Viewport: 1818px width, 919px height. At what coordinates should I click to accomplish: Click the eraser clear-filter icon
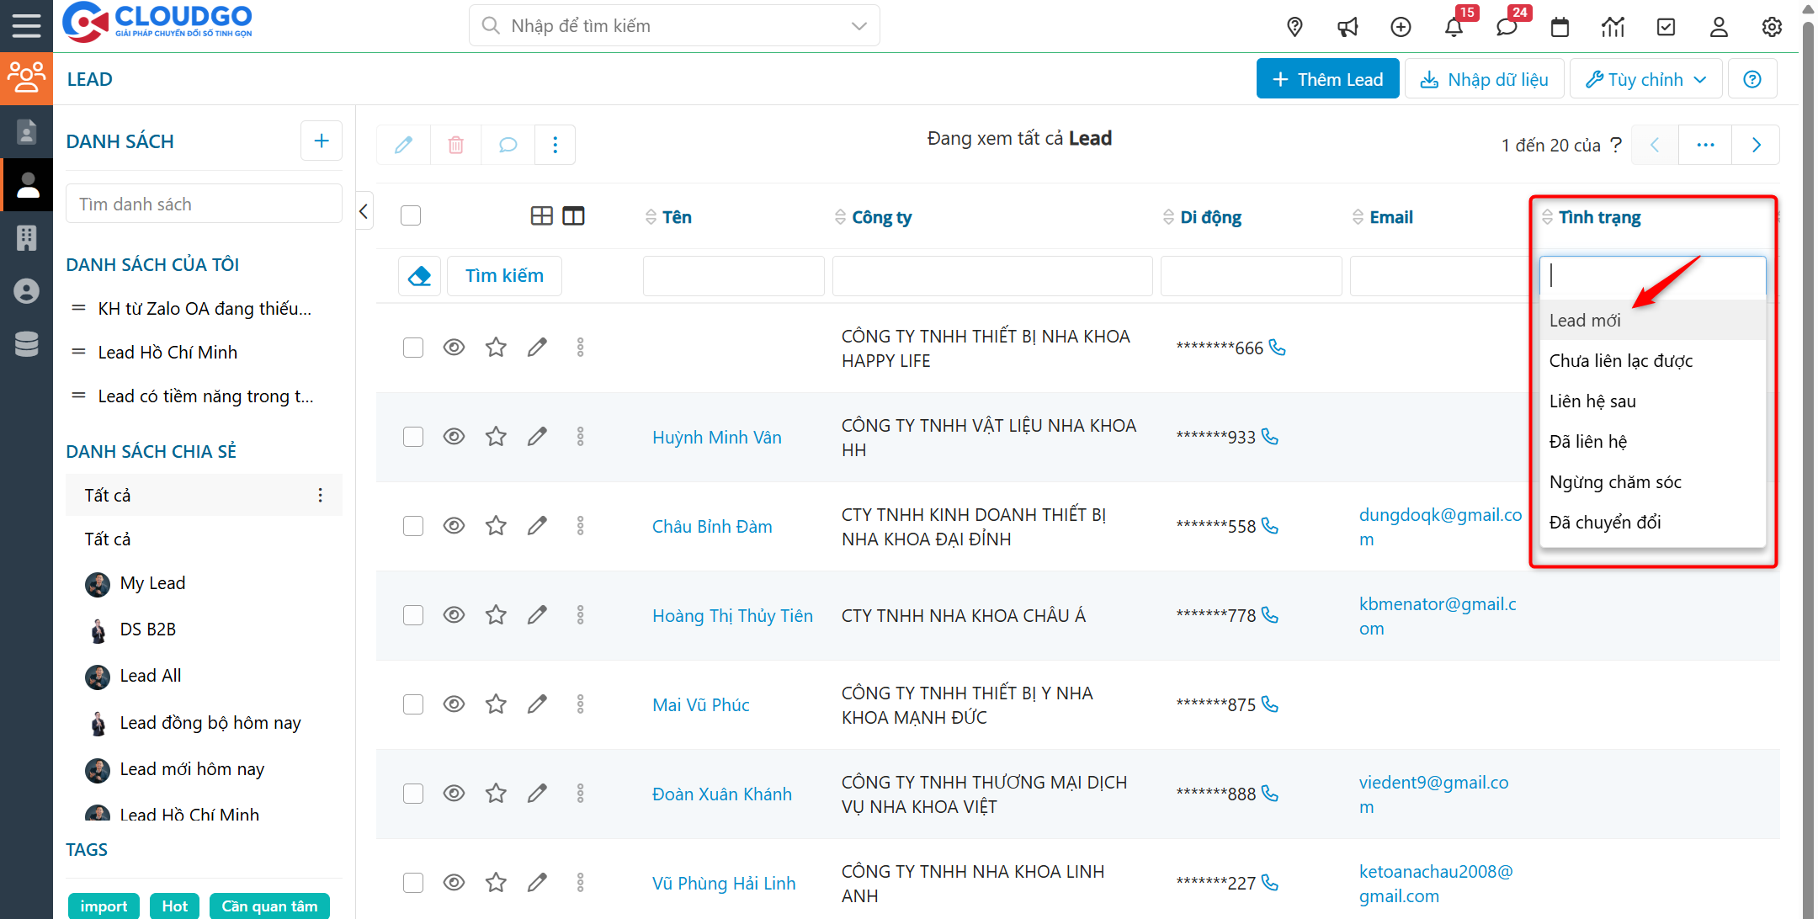pyautogui.click(x=419, y=276)
